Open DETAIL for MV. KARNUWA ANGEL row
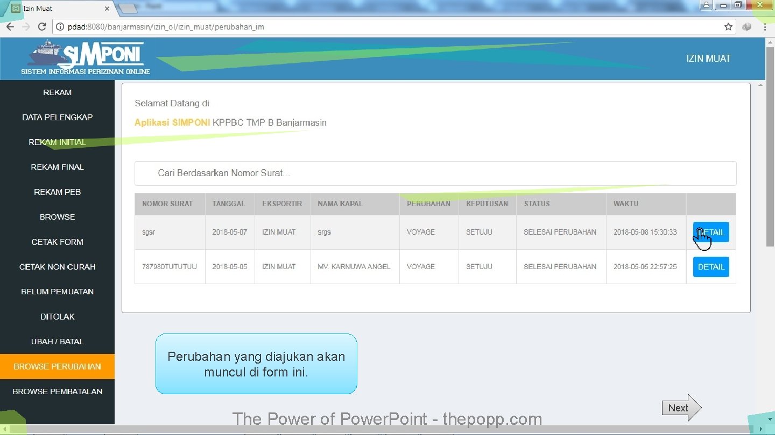The width and height of the screenshot is (775, 435). point(711,266)
